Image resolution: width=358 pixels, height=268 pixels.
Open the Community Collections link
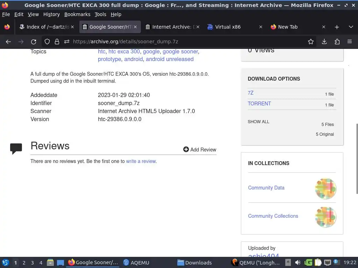(273, 216)
